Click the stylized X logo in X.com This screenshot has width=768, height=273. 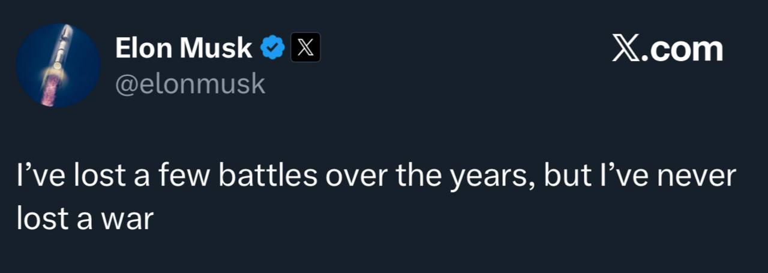click(628, 49)
